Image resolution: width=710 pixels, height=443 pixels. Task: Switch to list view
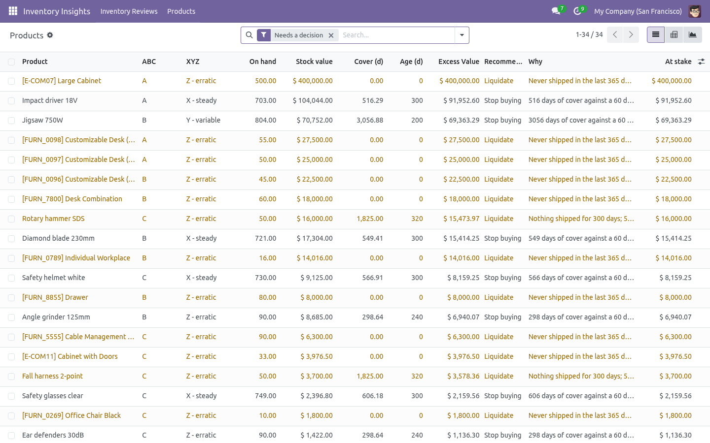pos(656,34)
